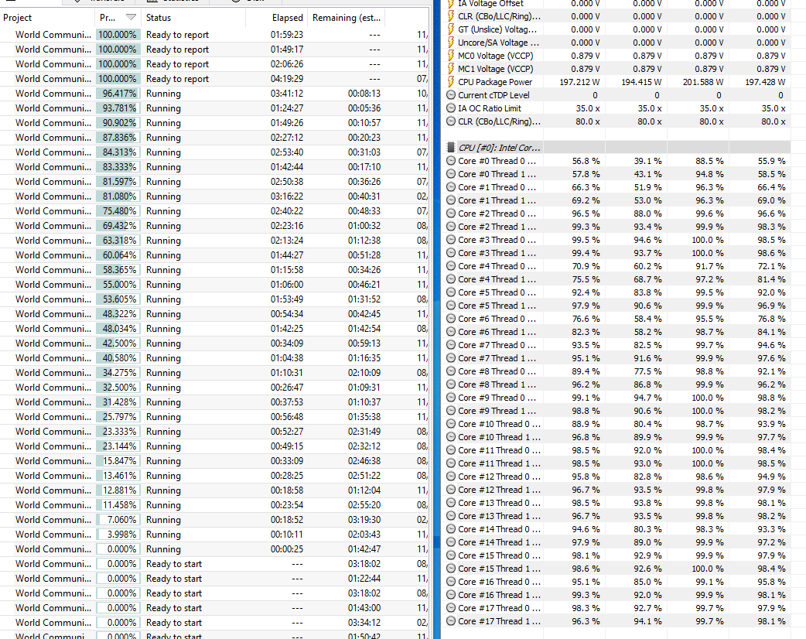Viewport: 806px width, 639px height.
Task: Select the IA OC Ratio Limit sensor label
Action: click(x=490, y=108)
